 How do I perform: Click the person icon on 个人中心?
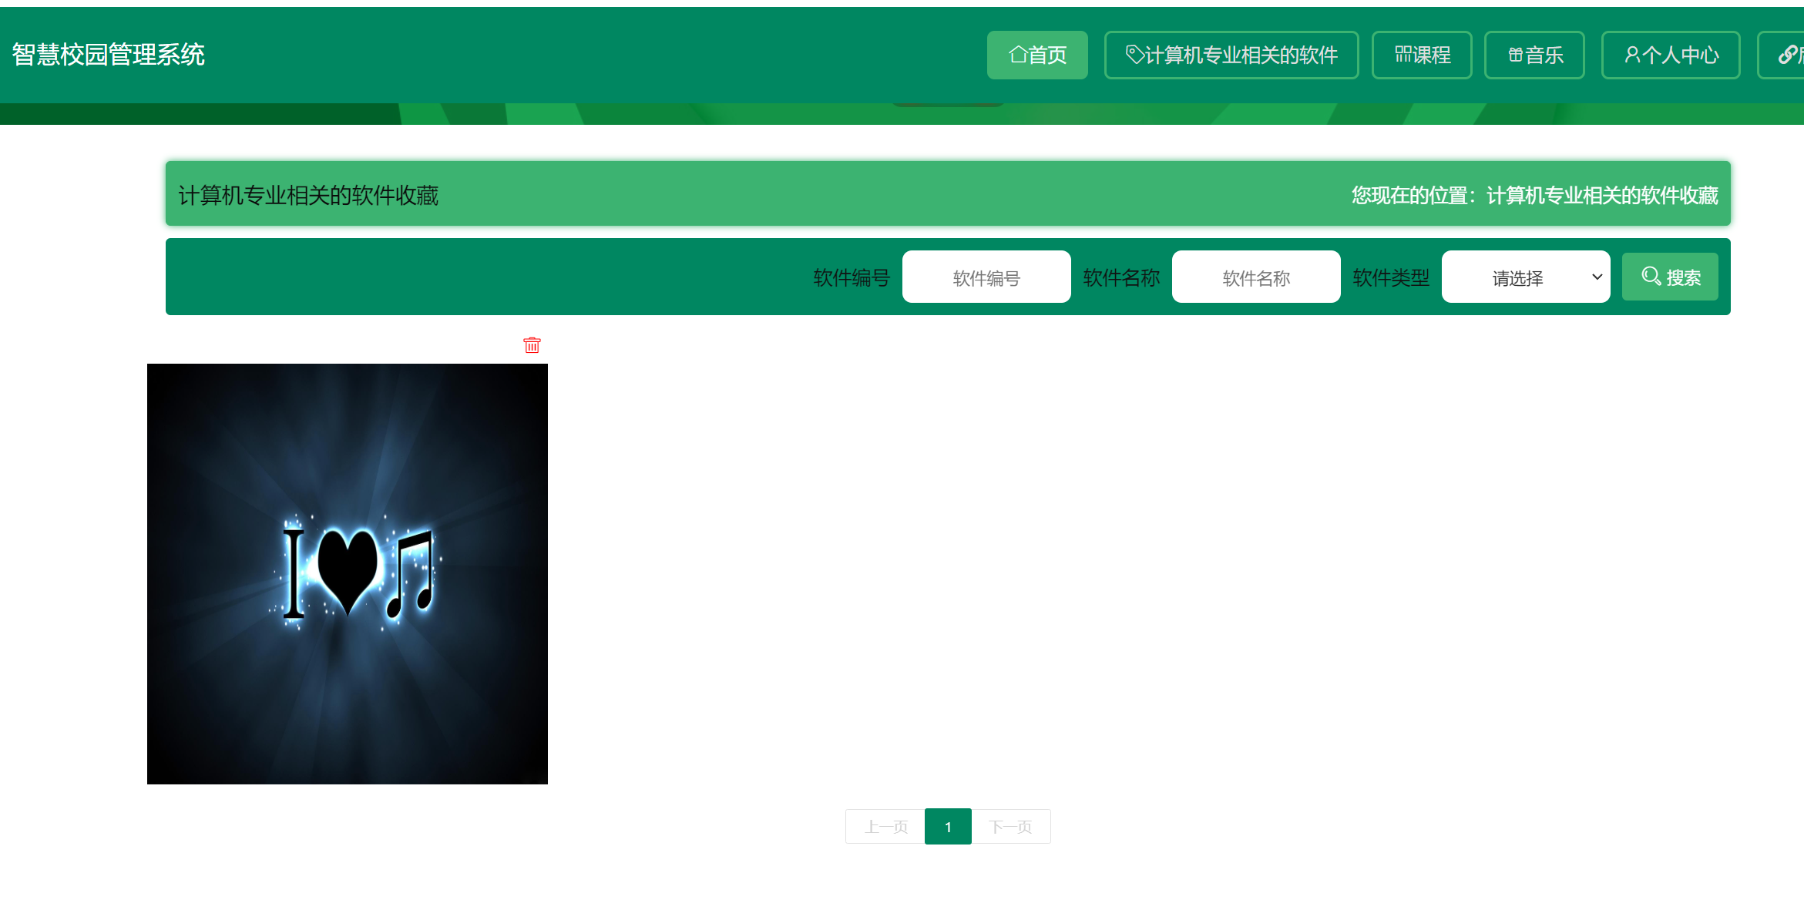click(x=1631, y=54)
